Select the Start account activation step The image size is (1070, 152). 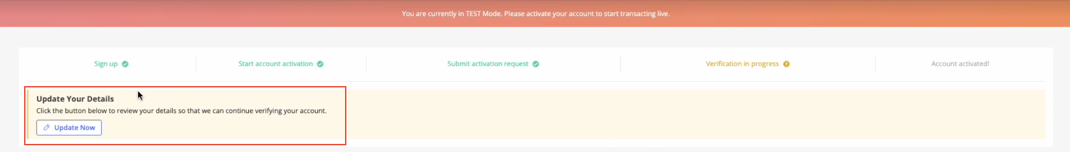tap(276, 64)
